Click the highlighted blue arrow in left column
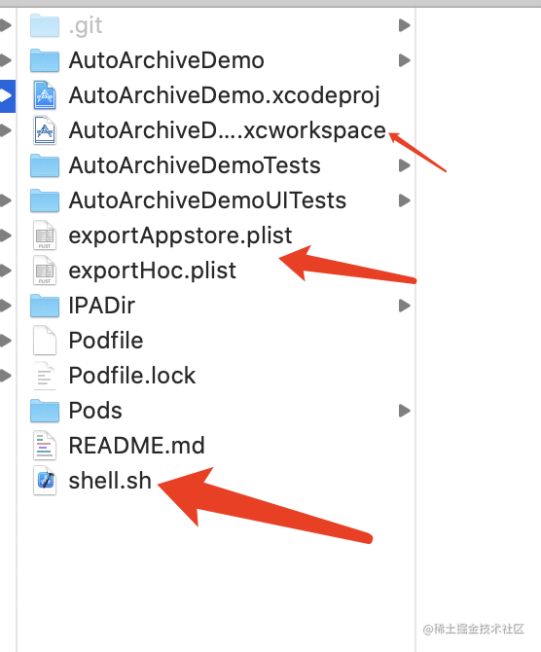This screenshot has width=541, height=652. (x=7, y=95)
